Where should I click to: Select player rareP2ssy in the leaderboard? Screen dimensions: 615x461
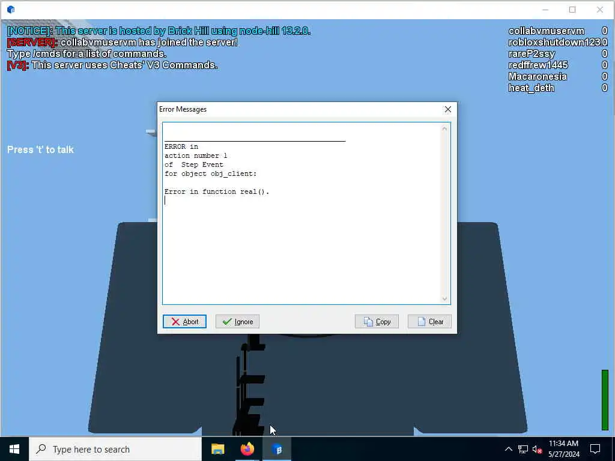coord(532,53)
